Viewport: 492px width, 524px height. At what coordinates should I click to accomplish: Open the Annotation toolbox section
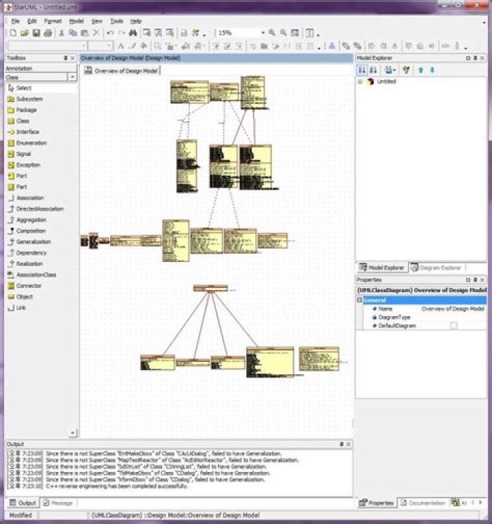(x=41, y=68)
